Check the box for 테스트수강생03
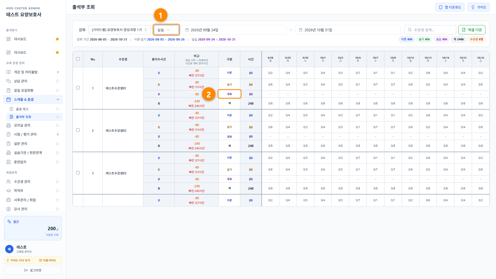 pyautogui.click(x=78, y=173)
